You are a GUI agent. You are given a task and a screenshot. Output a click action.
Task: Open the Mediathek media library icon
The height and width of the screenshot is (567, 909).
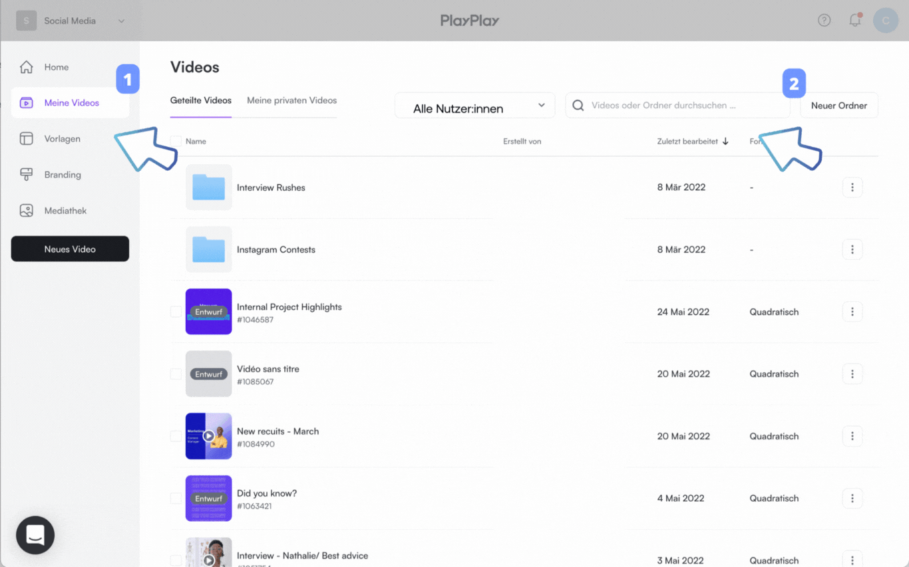coord(27,211)
